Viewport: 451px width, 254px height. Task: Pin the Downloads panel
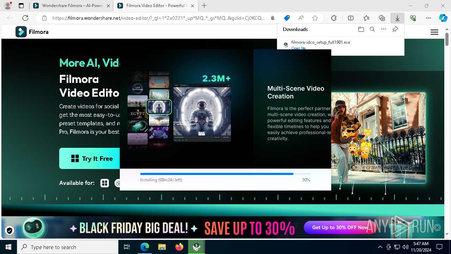tap(395, 29)
